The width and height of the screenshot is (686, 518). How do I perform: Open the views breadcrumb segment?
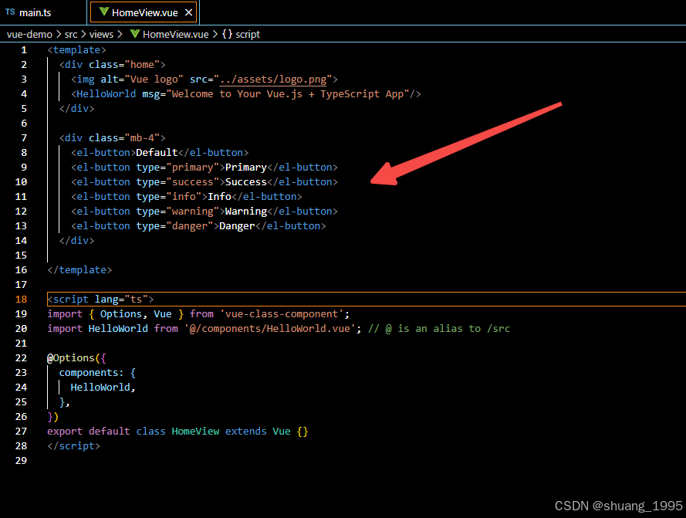(101, 34)
